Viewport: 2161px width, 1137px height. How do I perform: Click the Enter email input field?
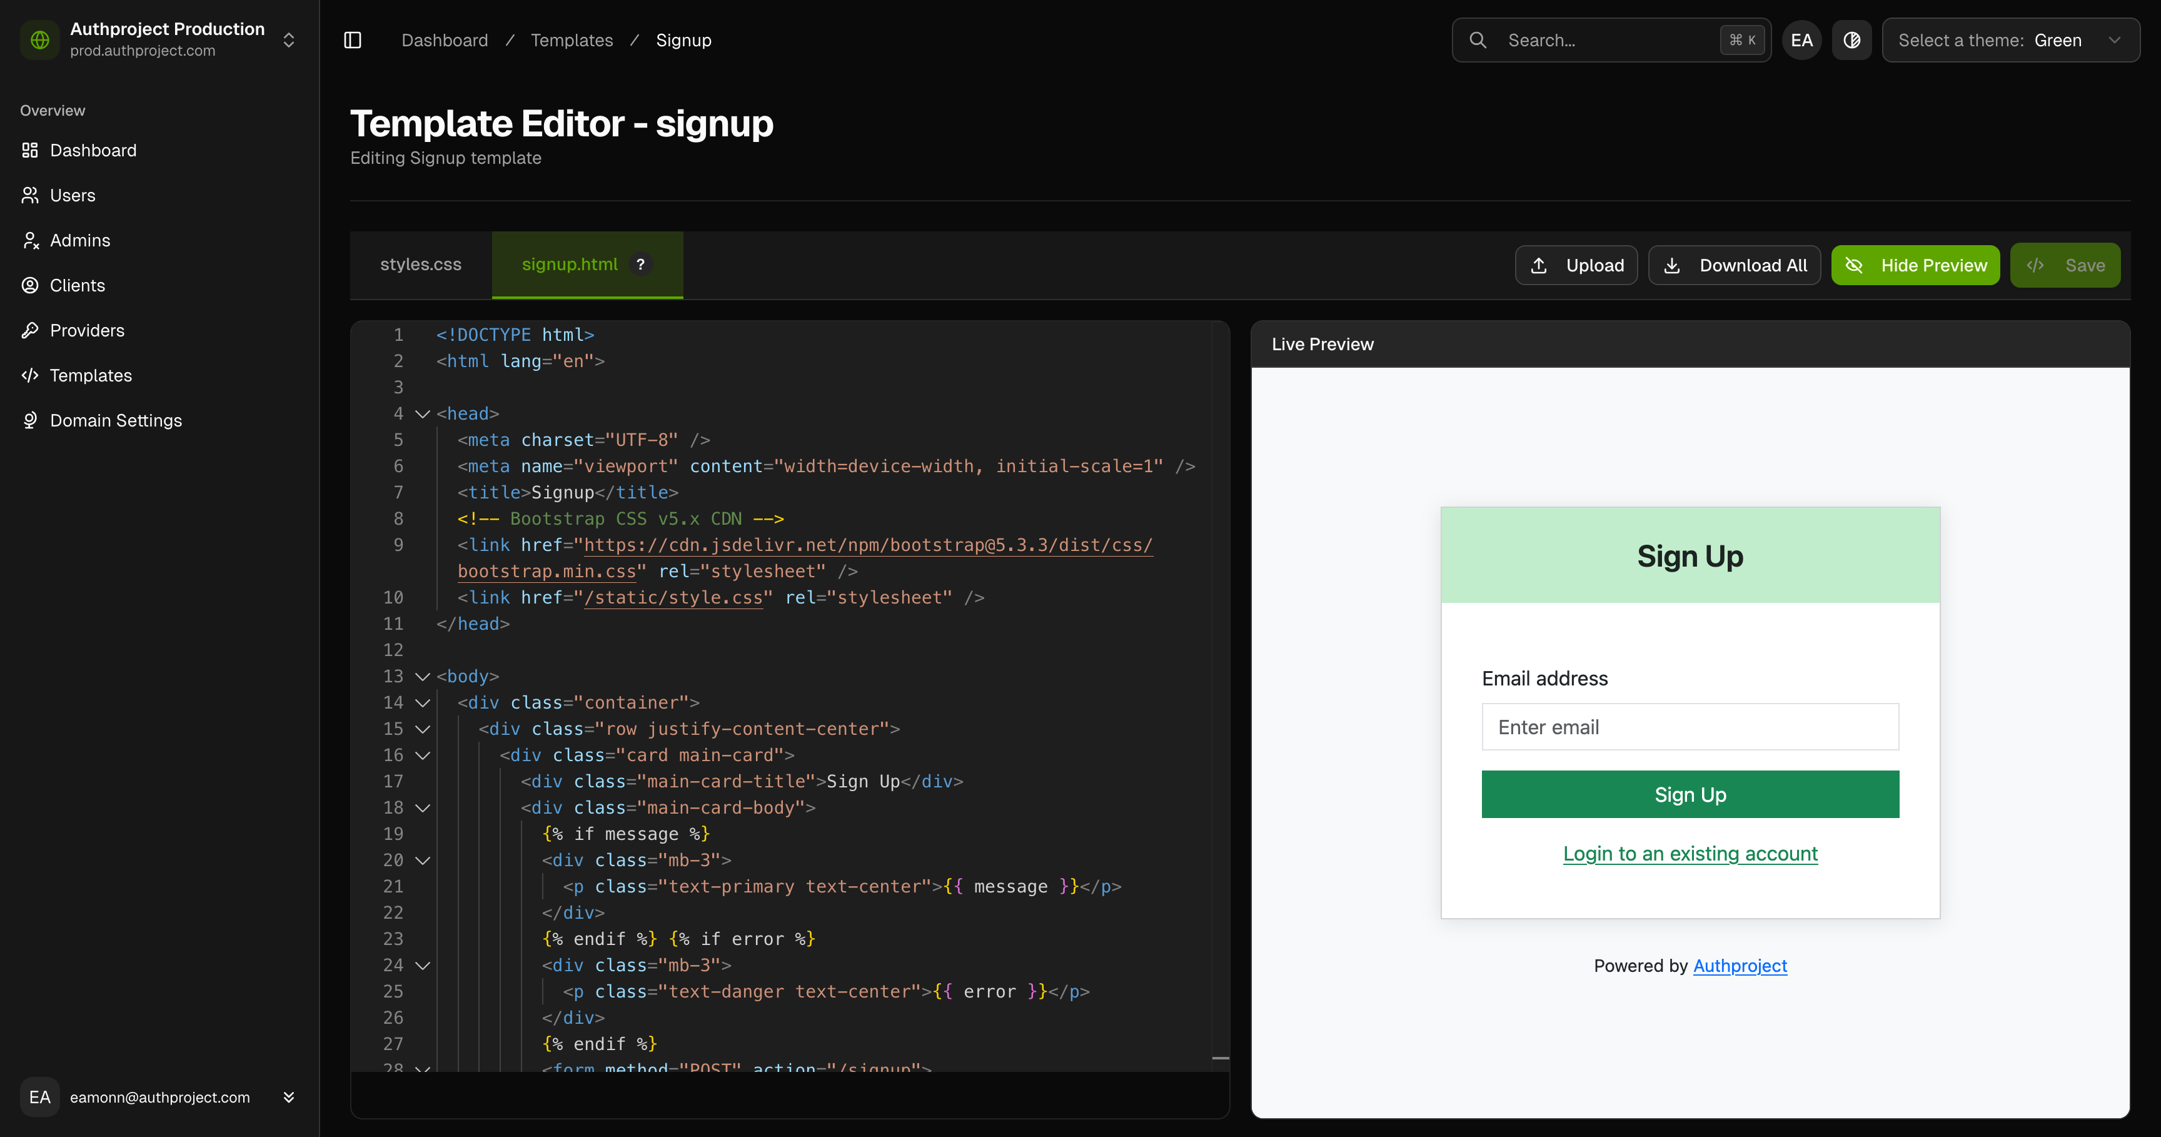click(x=1690, y=727)
